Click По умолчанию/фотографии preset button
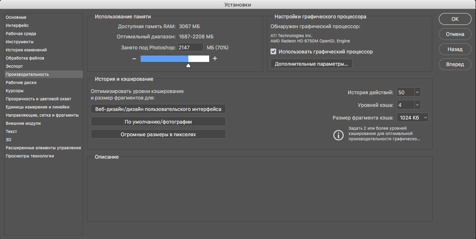Screen dimensions: 476x239 pyautogui.click(x=158, y=122)
